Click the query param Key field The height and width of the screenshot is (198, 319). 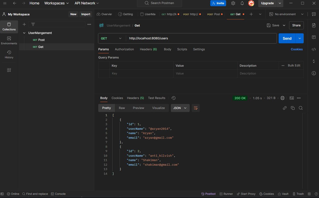coord(141,73)
